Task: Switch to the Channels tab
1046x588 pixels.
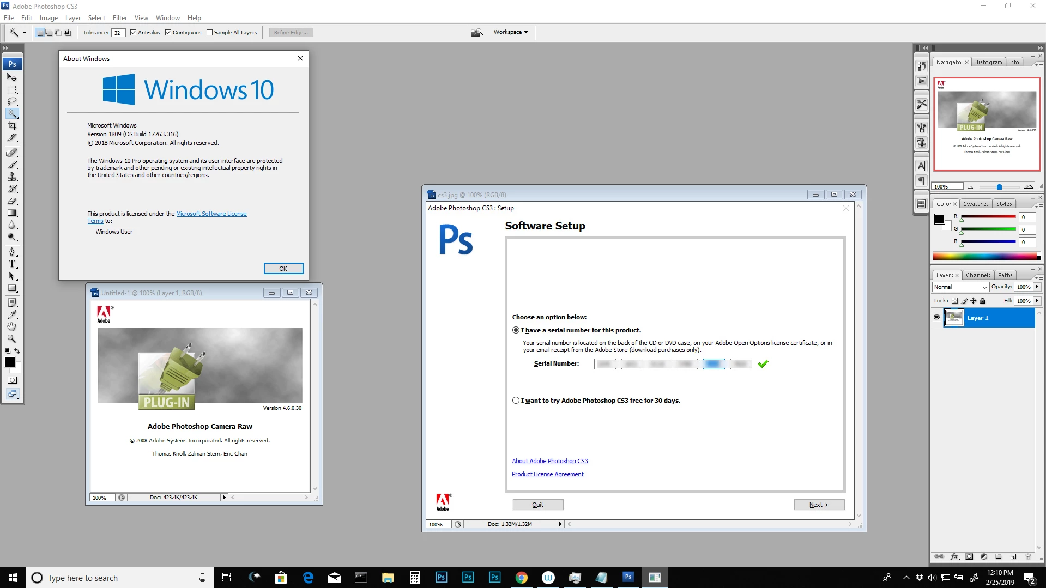Action: [x=978, y=275]
